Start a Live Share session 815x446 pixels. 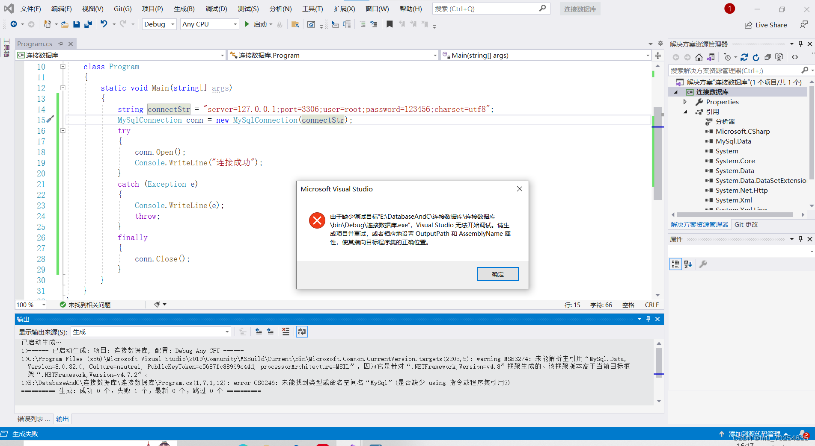pos(766,25)
